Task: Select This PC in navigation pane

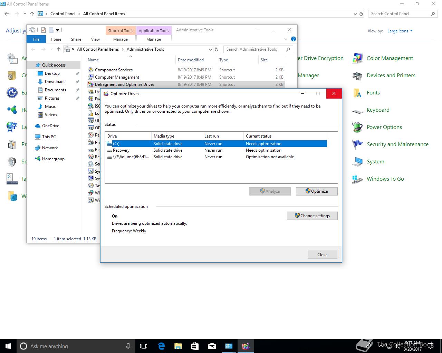Action: click(x=49, y=137)
